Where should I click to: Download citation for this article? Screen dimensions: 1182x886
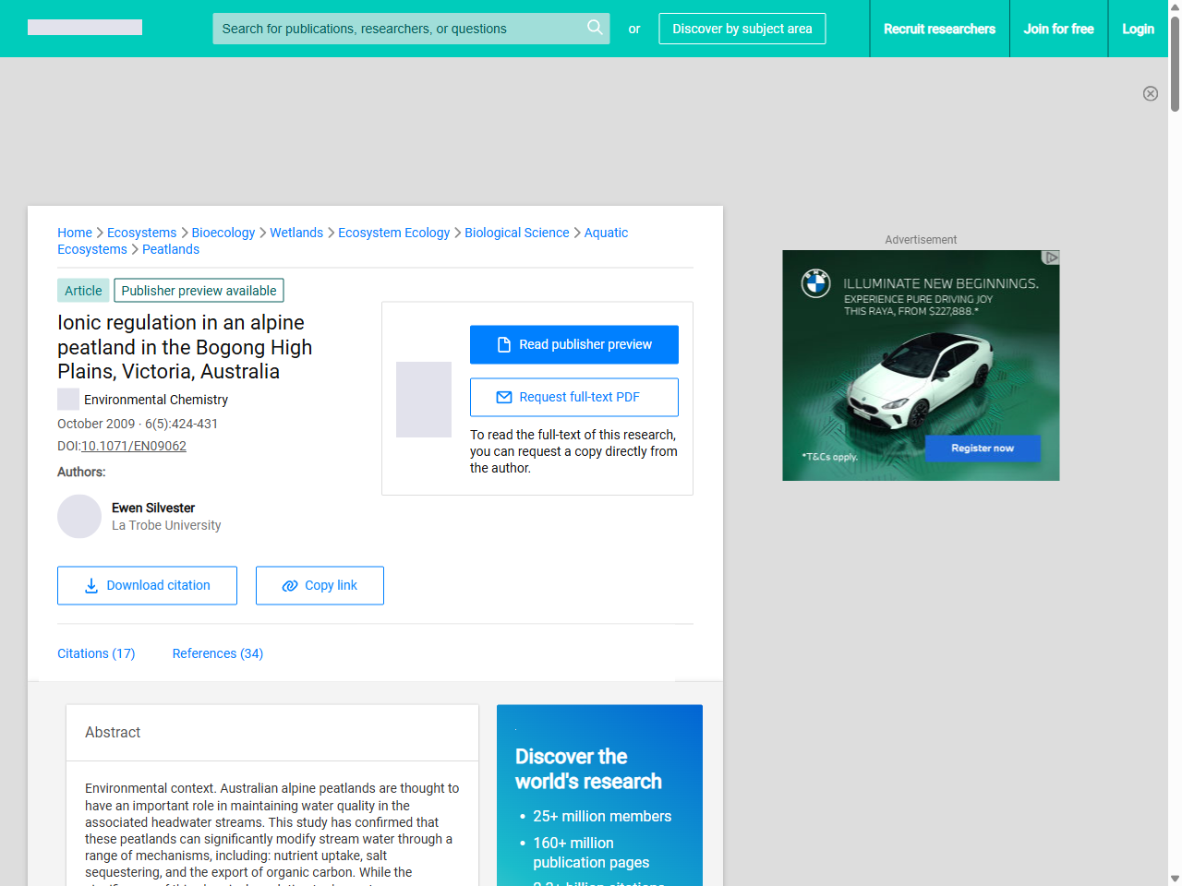tap(147, 585)
